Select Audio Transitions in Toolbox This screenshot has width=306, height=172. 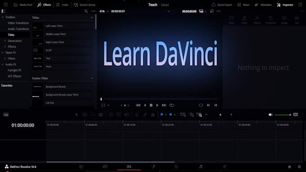(x=18, y=29)
